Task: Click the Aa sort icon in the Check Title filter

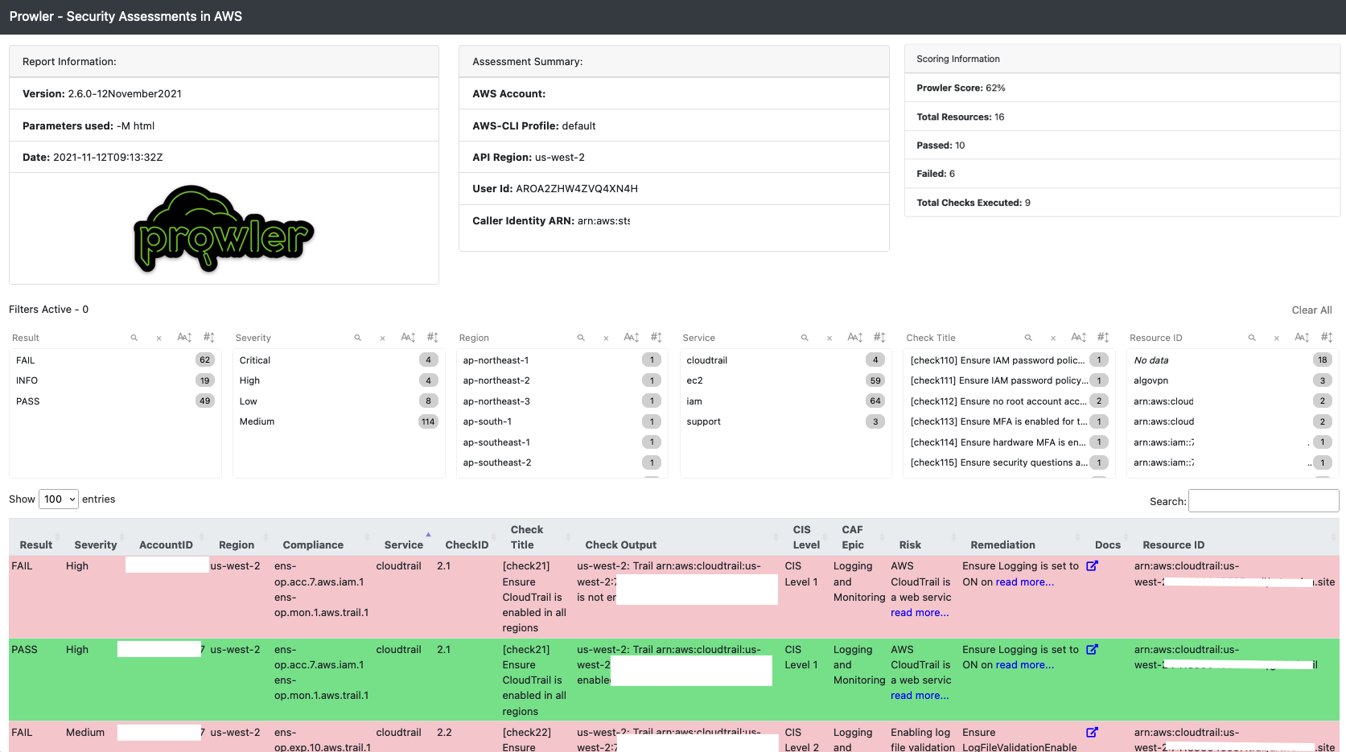Action: click(x=1078, y=338)
